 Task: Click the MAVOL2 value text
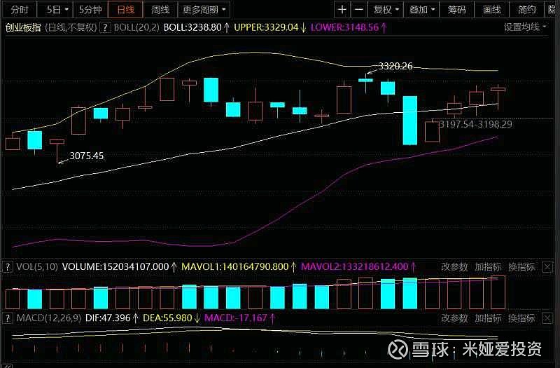click(355, 267)
